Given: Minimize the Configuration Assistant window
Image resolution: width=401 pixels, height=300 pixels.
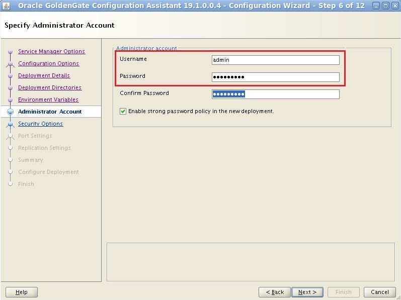Looking at the screenshot, I should tap(376, 6).
